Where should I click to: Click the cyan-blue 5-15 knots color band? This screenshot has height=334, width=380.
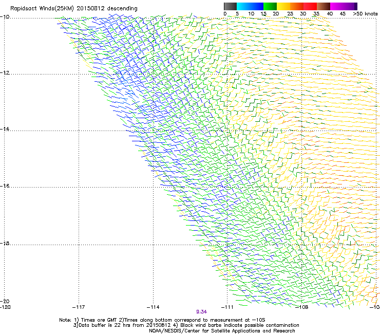(x=250, y=6)
